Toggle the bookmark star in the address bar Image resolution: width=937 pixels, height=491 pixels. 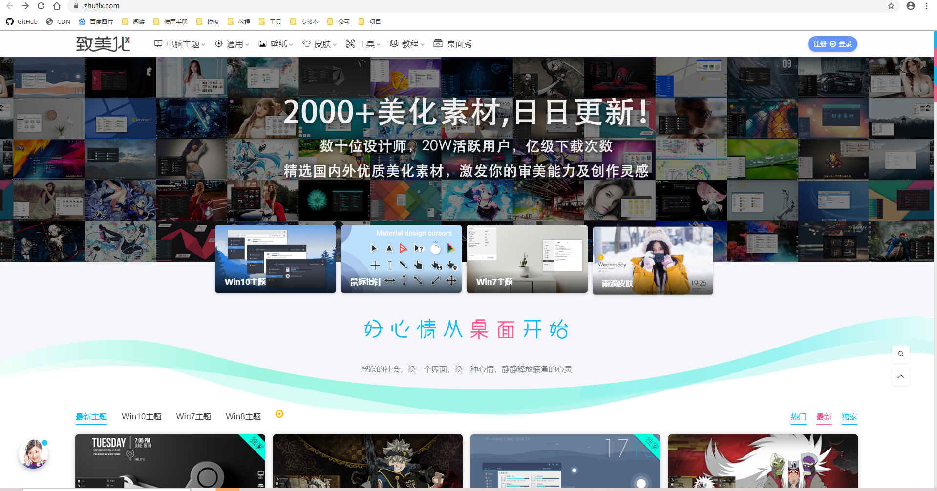pos(891,6)
